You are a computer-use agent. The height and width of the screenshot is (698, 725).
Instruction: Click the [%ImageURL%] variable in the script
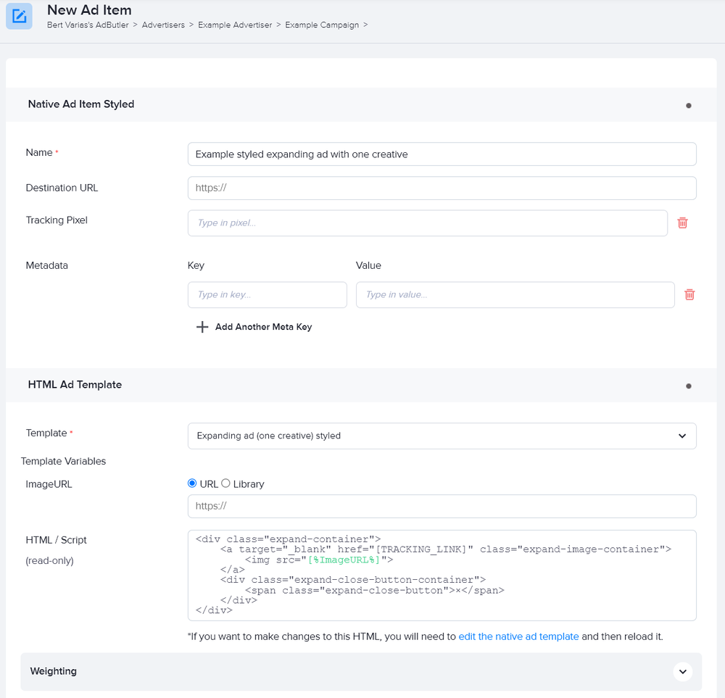click(344, 560)
